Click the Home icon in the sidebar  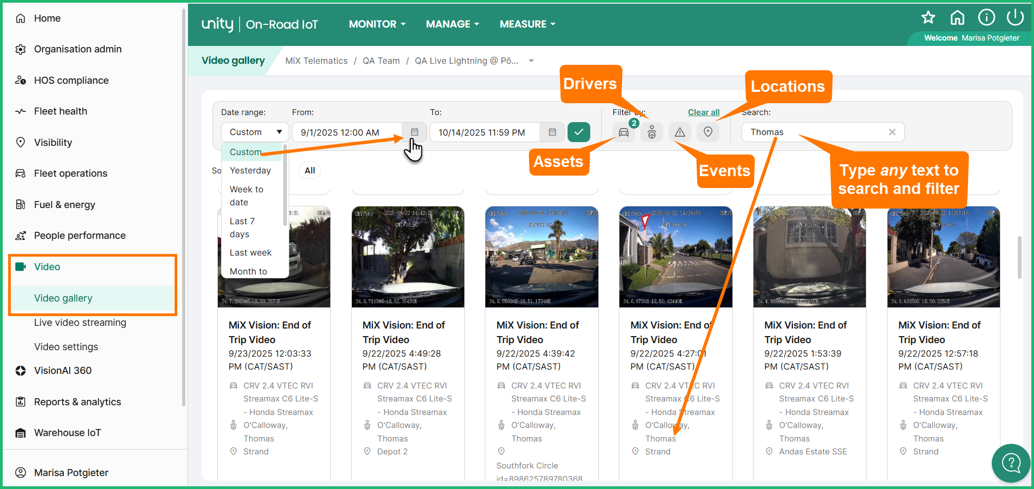(21, 18)
